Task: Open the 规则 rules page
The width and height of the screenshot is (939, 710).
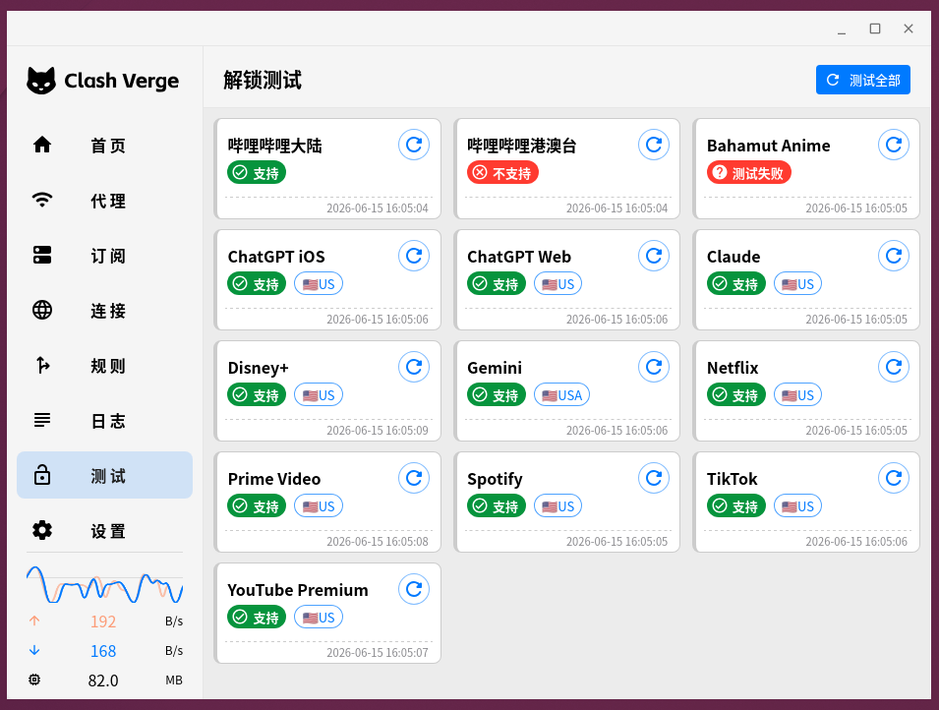Action: 105,366
